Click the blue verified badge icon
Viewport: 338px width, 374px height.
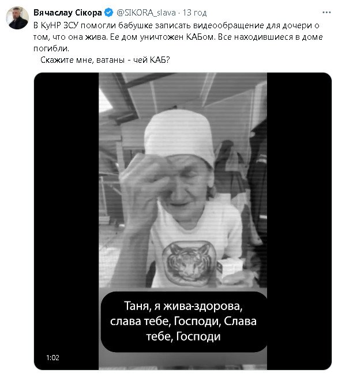click(x=109, y=13)
